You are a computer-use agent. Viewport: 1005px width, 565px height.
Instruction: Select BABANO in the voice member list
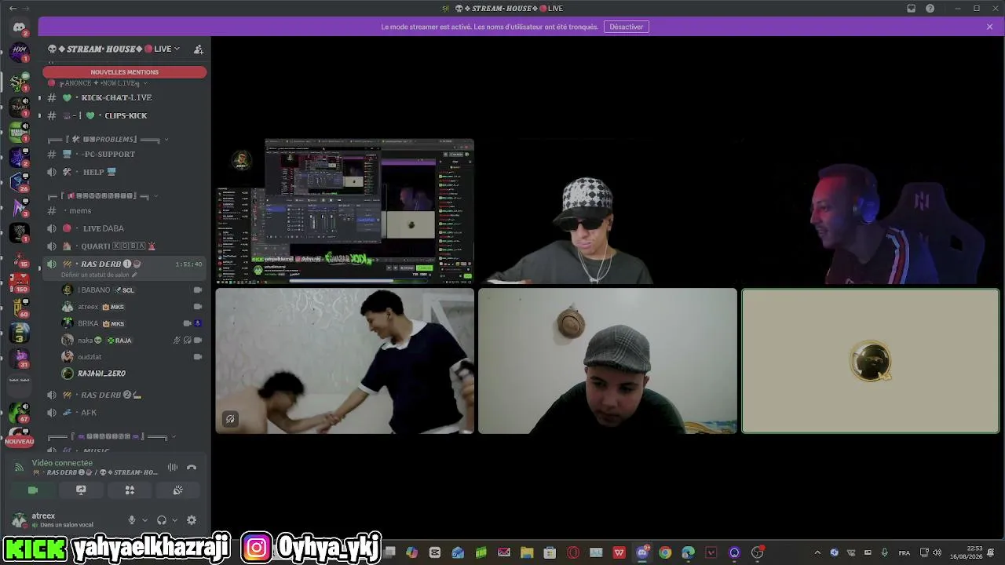[131, 290]
